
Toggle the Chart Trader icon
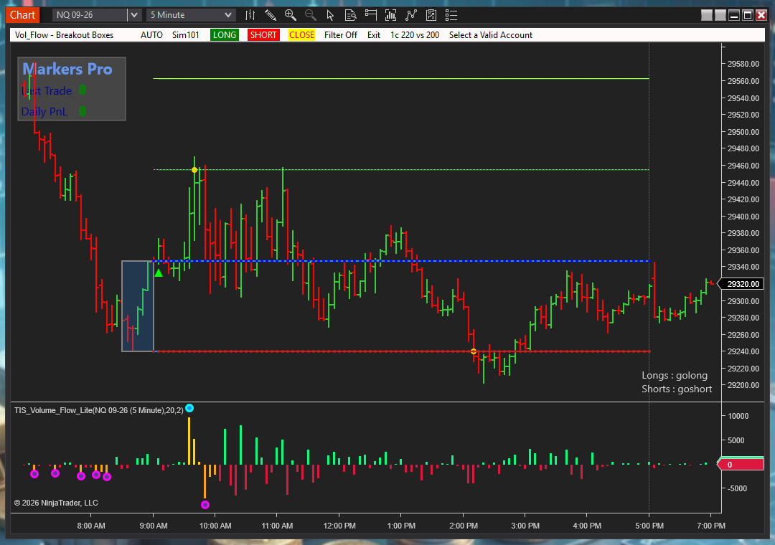point(371,15)
